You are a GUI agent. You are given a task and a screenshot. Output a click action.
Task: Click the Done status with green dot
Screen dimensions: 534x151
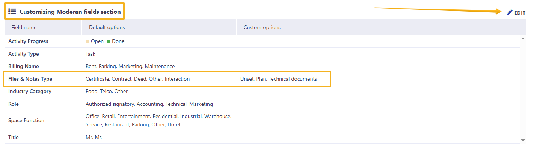[x=116, y=41]
